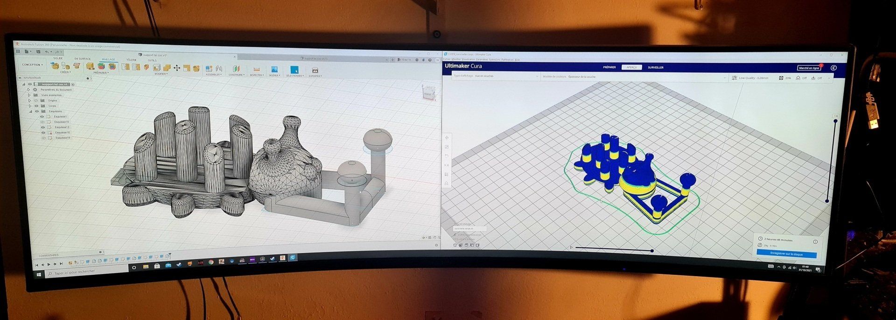This screenshot has height=320, width=896.
Task: Click the Cura move tool in left sidebar
Action: click(x=447, y=138)
